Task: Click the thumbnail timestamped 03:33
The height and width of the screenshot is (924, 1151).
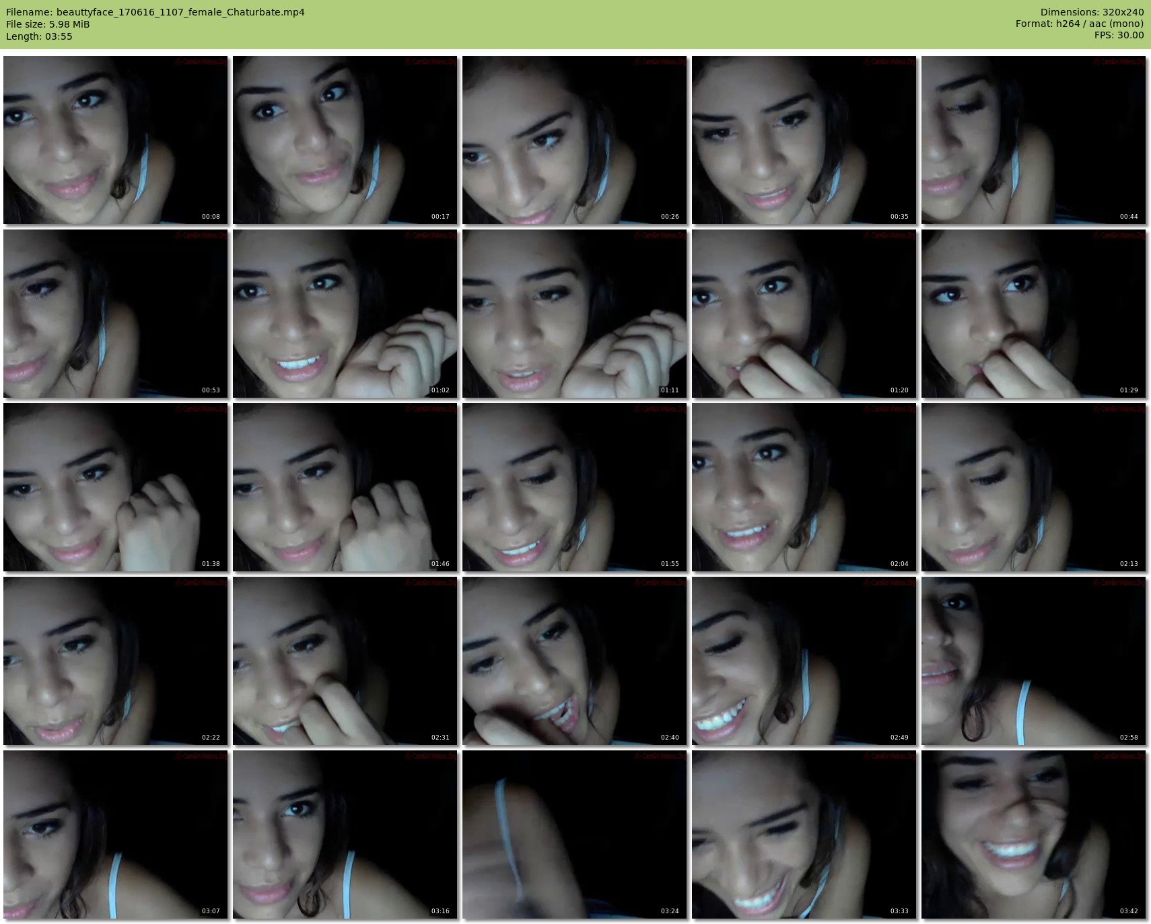Action: tap(804, 834)
